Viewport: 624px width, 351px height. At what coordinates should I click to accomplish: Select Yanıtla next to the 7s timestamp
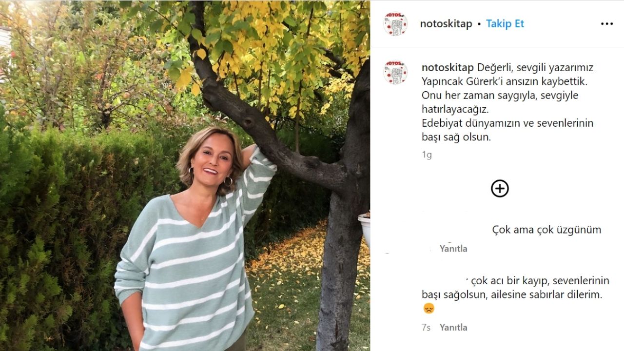click(x=453, y=328)
